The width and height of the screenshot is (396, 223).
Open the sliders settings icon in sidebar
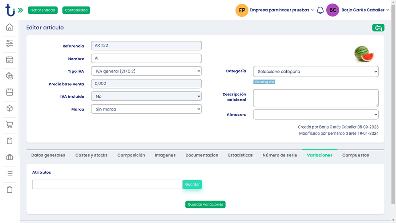[9, 43]
